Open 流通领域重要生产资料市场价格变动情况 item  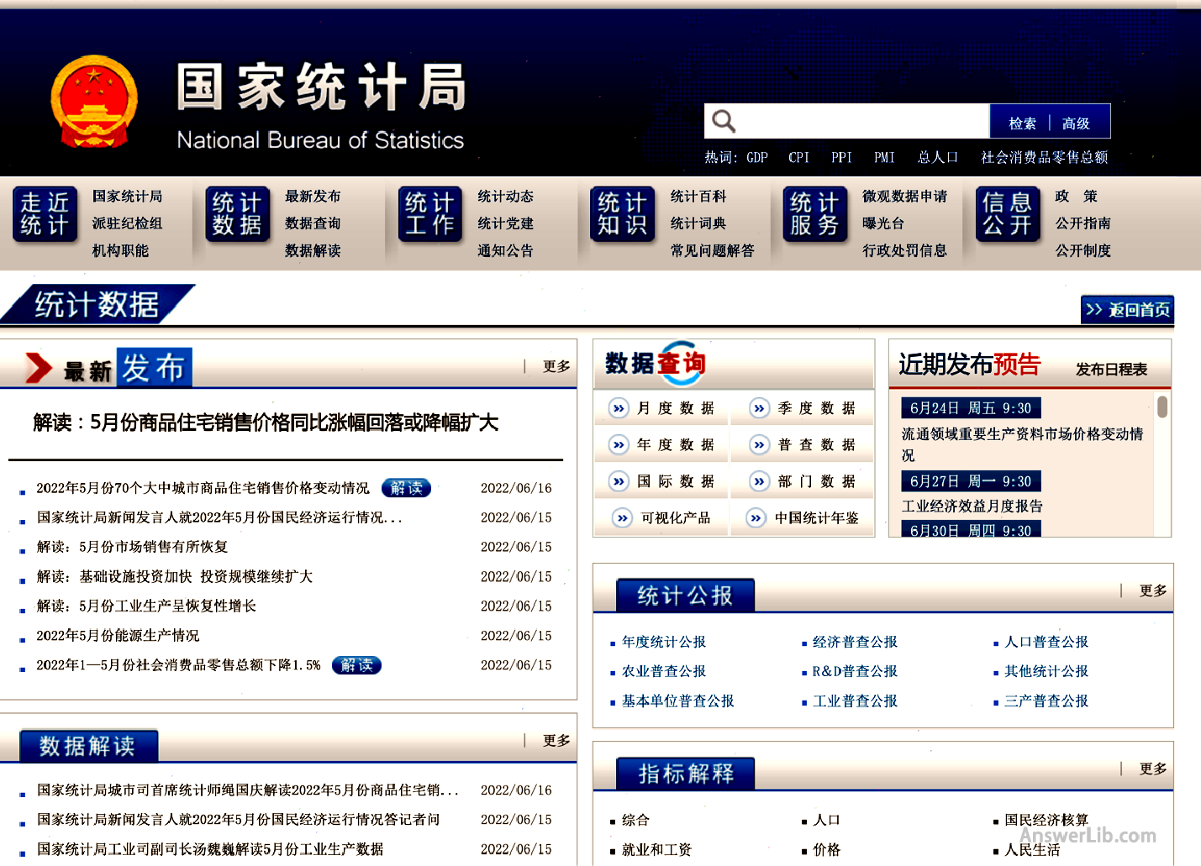[1022, 444]
